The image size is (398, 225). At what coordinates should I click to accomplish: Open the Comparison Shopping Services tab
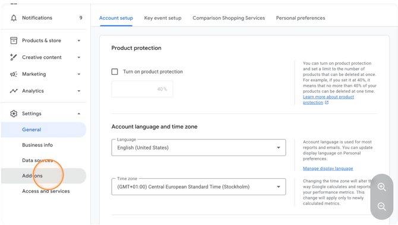pyautogui.click(x=229, y=18)
